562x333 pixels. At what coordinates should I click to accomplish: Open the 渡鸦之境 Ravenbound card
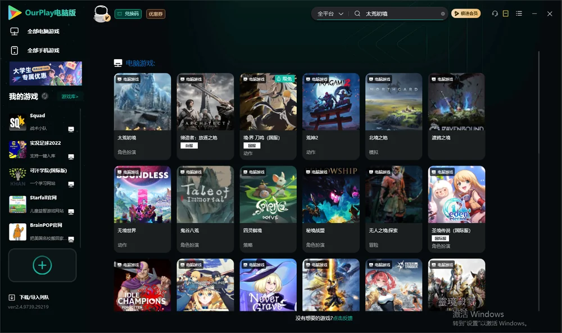pos(456,116)
